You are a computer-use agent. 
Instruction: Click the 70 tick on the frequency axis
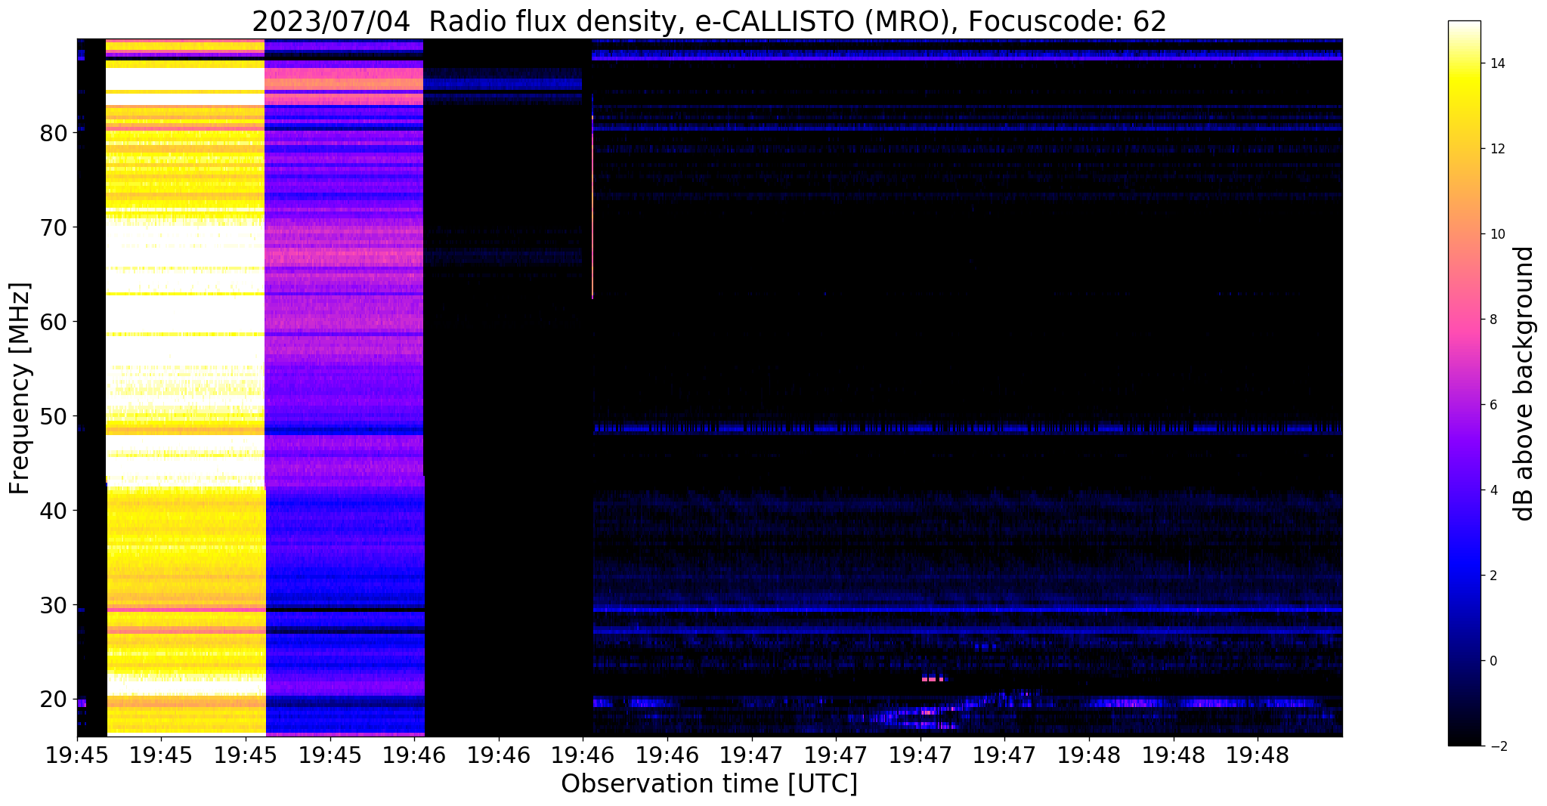54,227
